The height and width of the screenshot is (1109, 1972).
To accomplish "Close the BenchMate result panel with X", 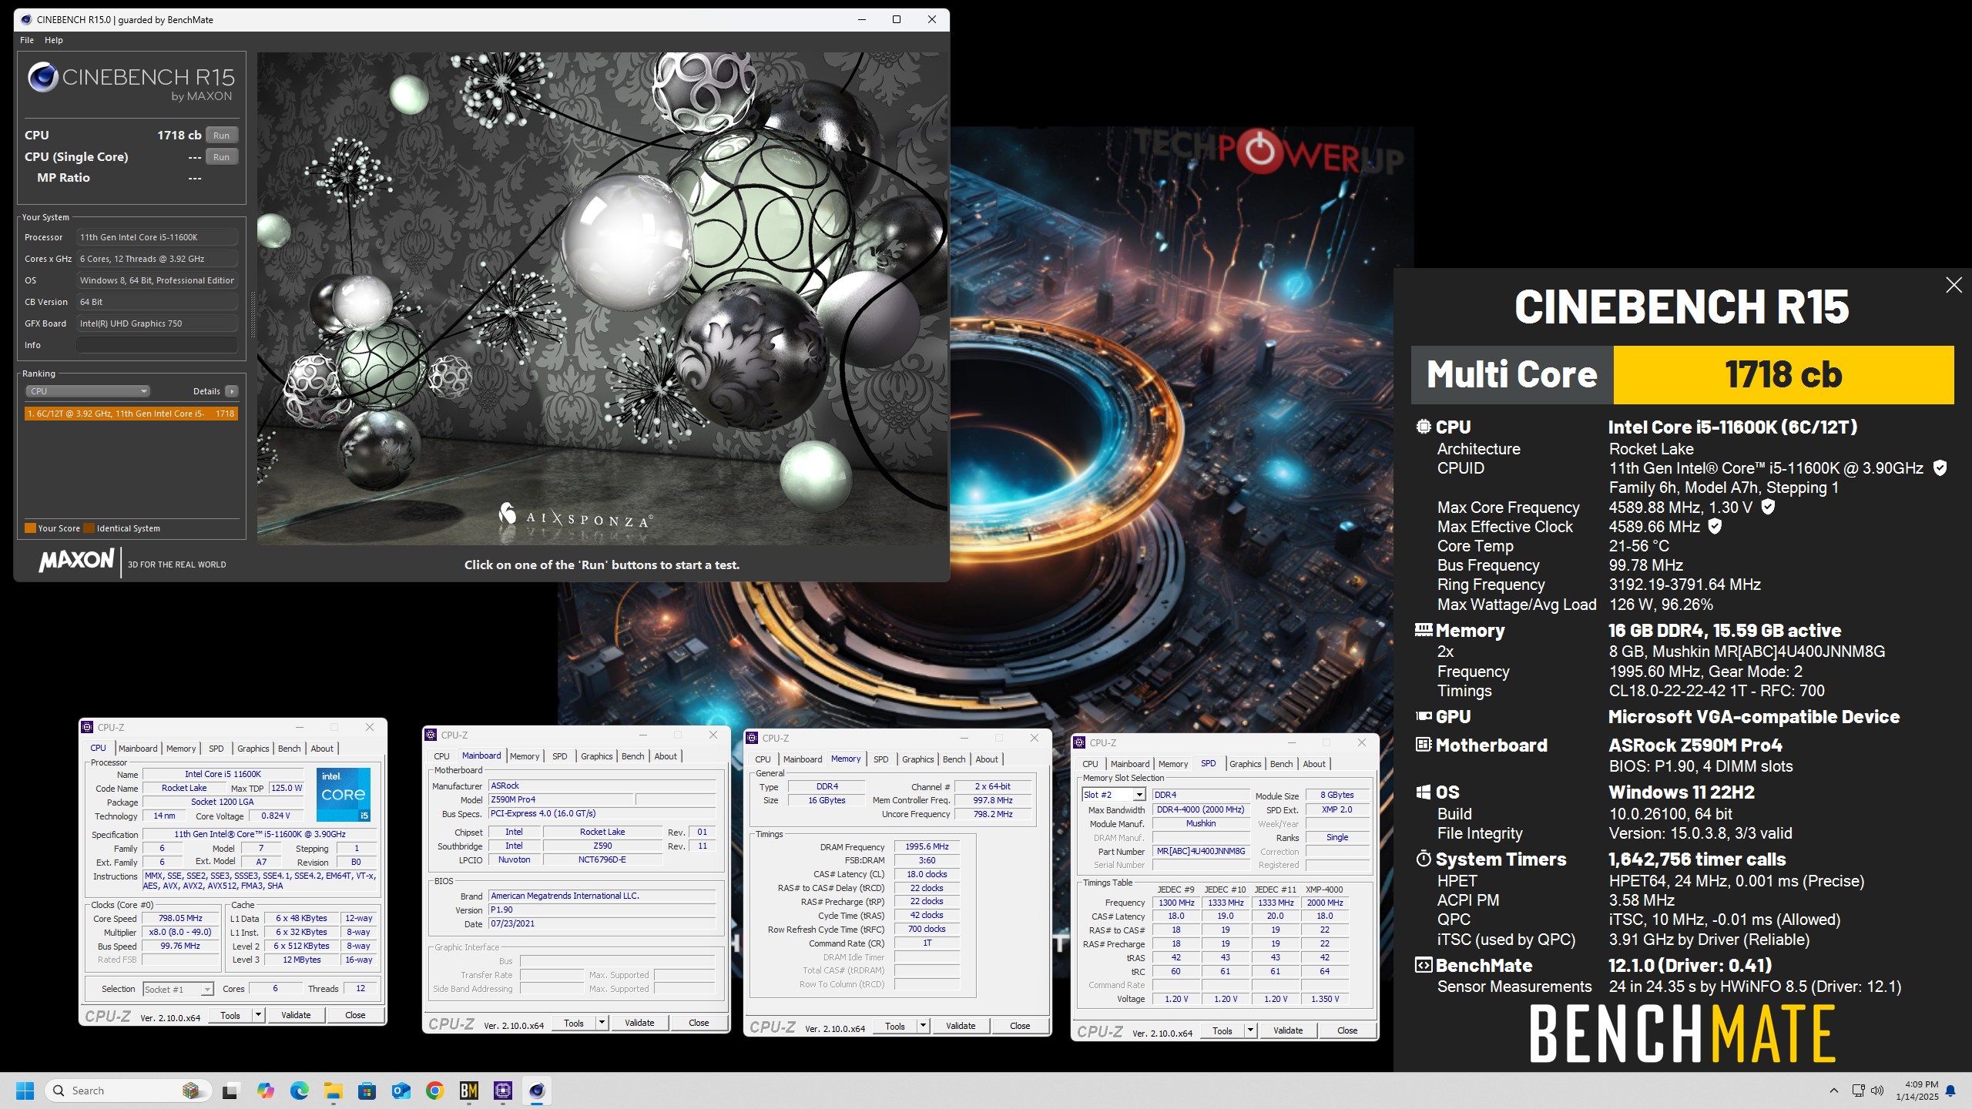I will pyautogui.click(x=1954, y=286).
